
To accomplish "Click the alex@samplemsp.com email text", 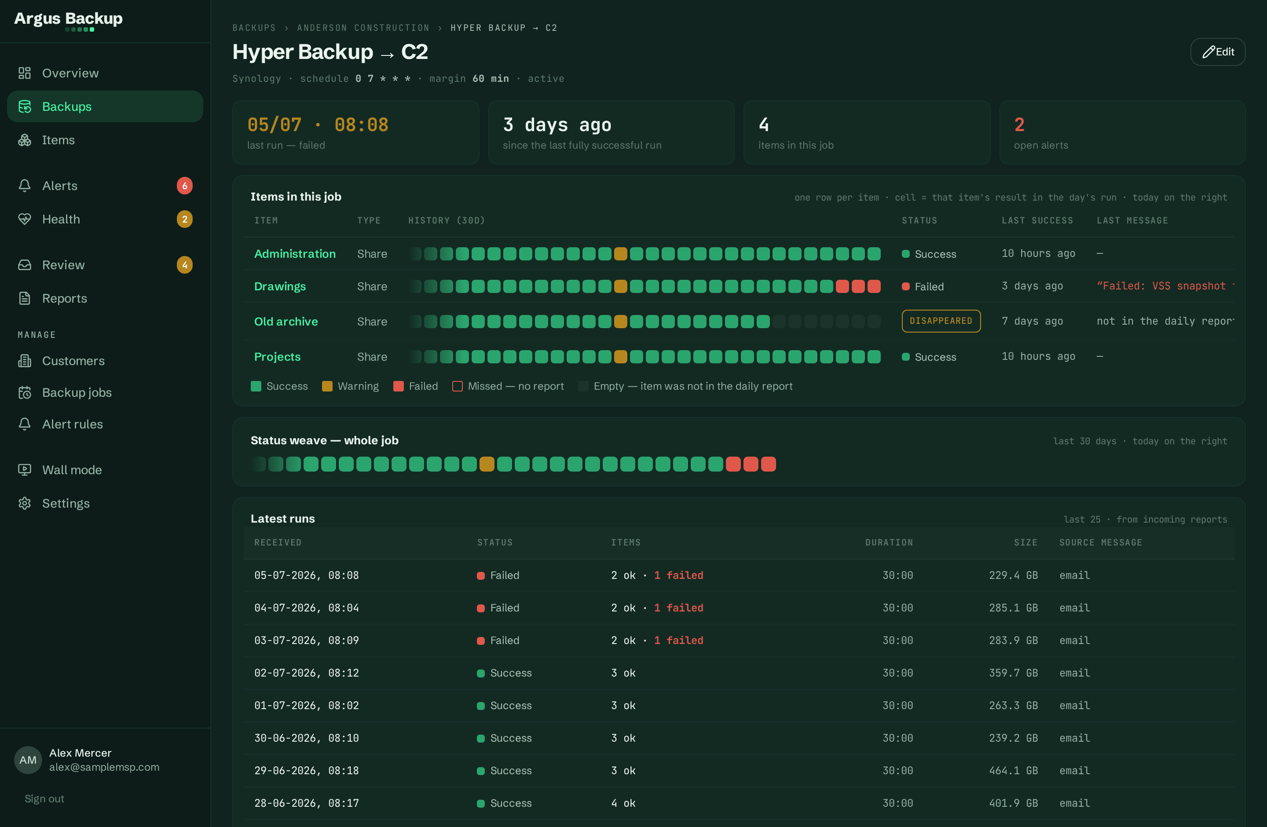I will tap(104, 767).
